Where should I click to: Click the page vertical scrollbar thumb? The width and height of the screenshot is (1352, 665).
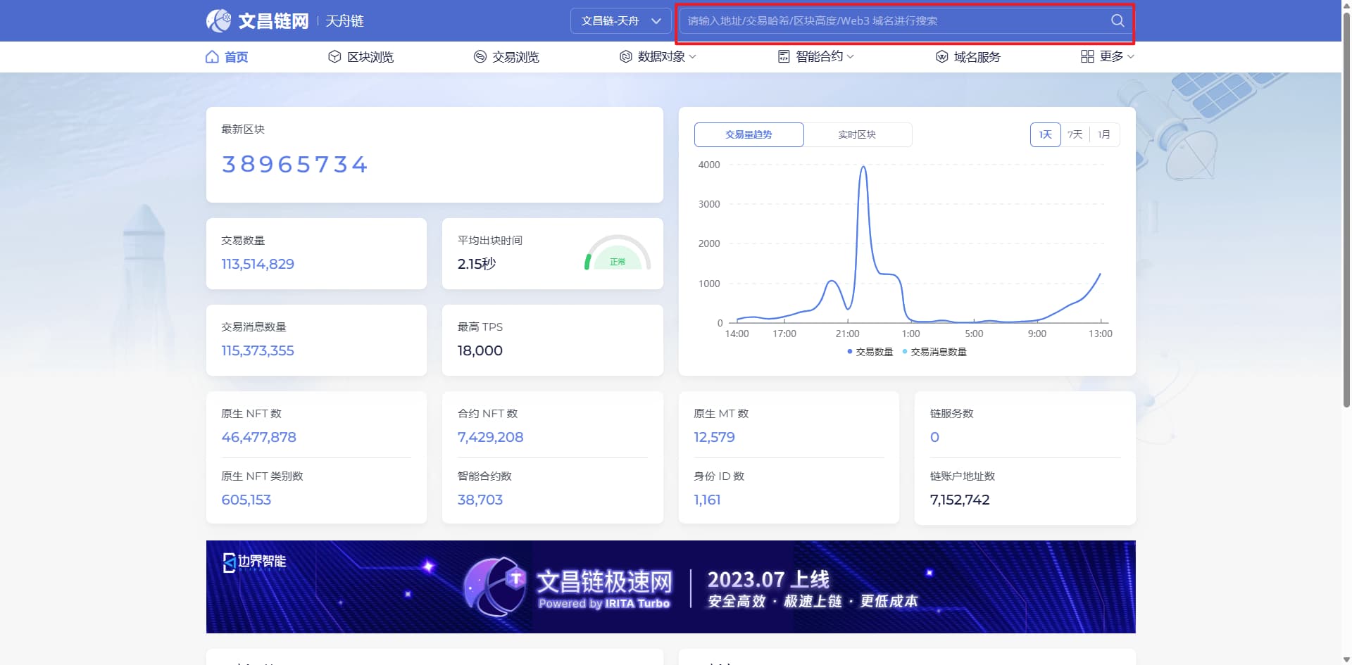(x=1346, y=209)
